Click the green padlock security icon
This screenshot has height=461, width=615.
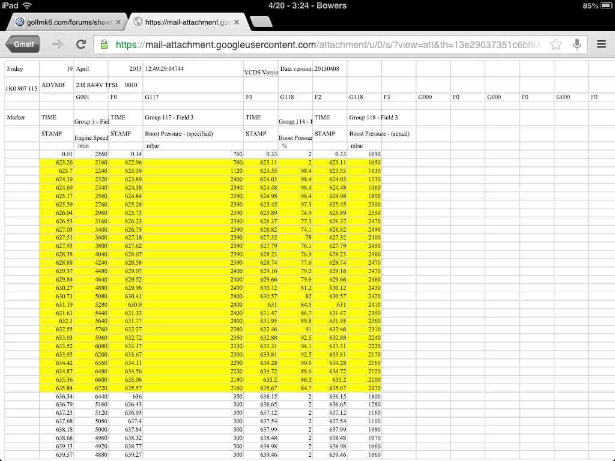(104, 44)
